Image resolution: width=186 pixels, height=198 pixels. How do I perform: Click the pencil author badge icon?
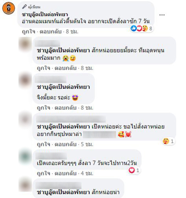(24, 7)
